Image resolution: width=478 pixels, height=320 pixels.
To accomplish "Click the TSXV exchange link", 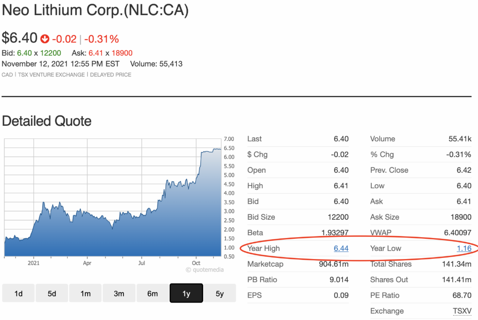I will point(462,311).
